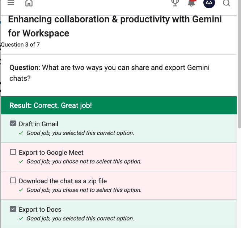Open the hamburger navigation menu
Image resolution: width=241 pixels, height=228 pixels.
tap(11, 3)
